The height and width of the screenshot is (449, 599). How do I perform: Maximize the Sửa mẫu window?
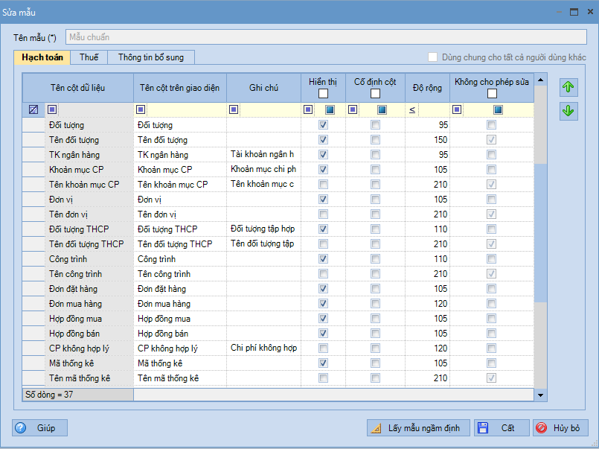click(574, 12)
